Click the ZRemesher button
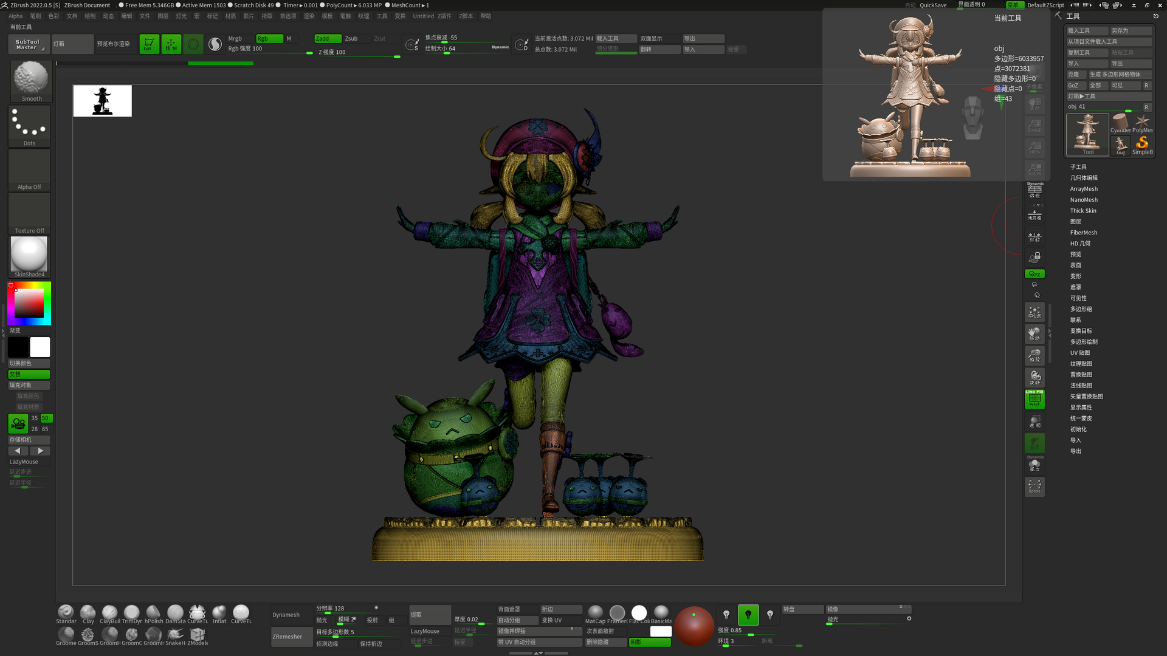This screenshot has width=1167, height=656. [291, 637]
